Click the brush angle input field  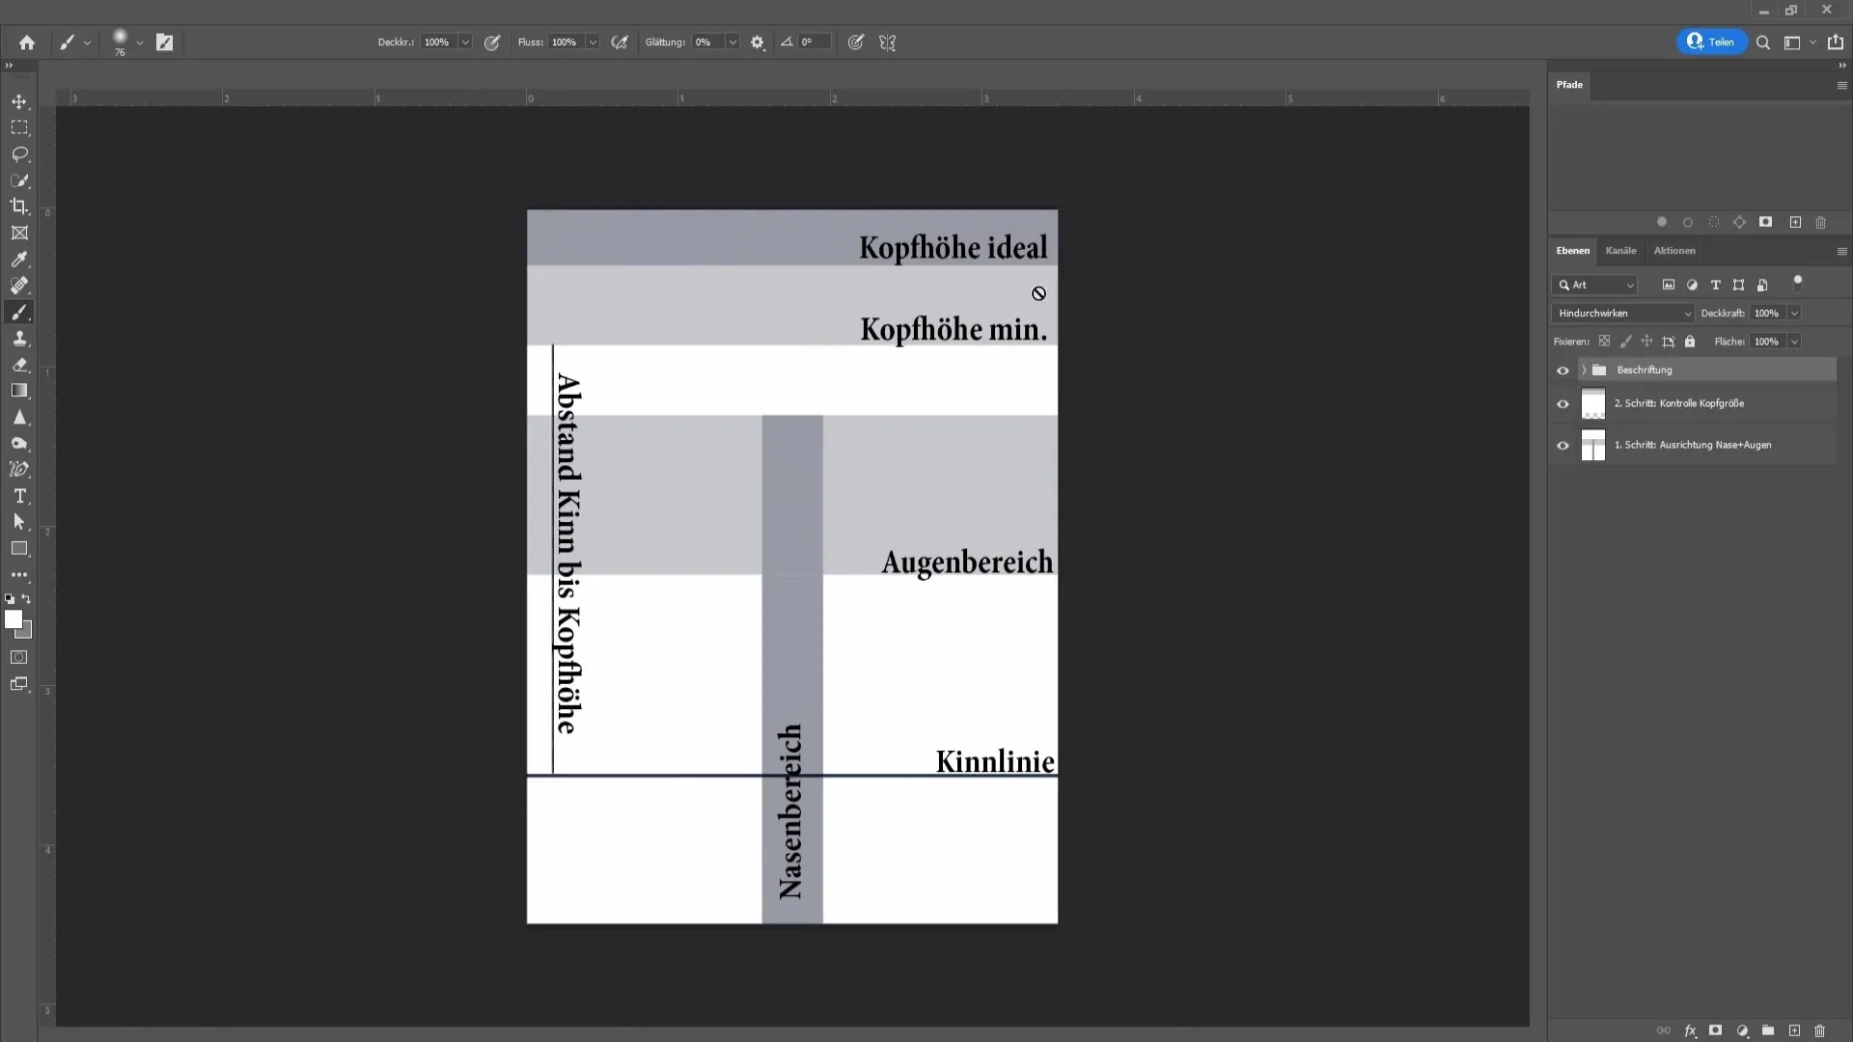(815, 42)
